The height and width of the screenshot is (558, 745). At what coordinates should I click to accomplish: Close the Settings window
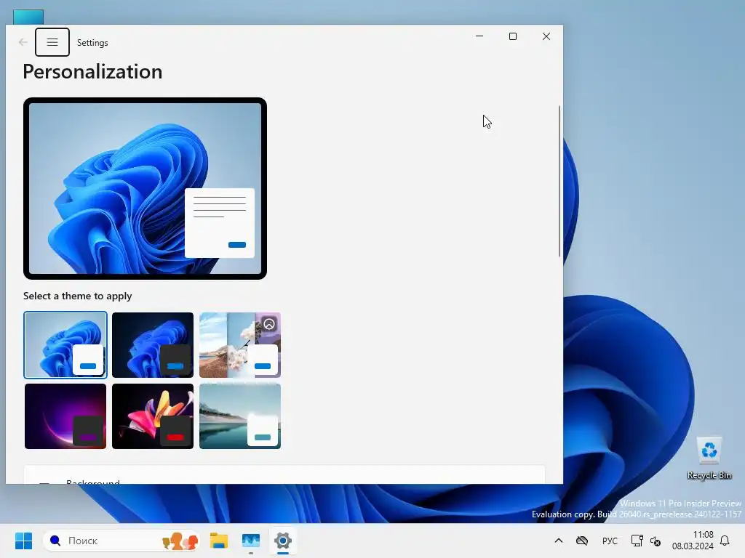tap(546, 36)
